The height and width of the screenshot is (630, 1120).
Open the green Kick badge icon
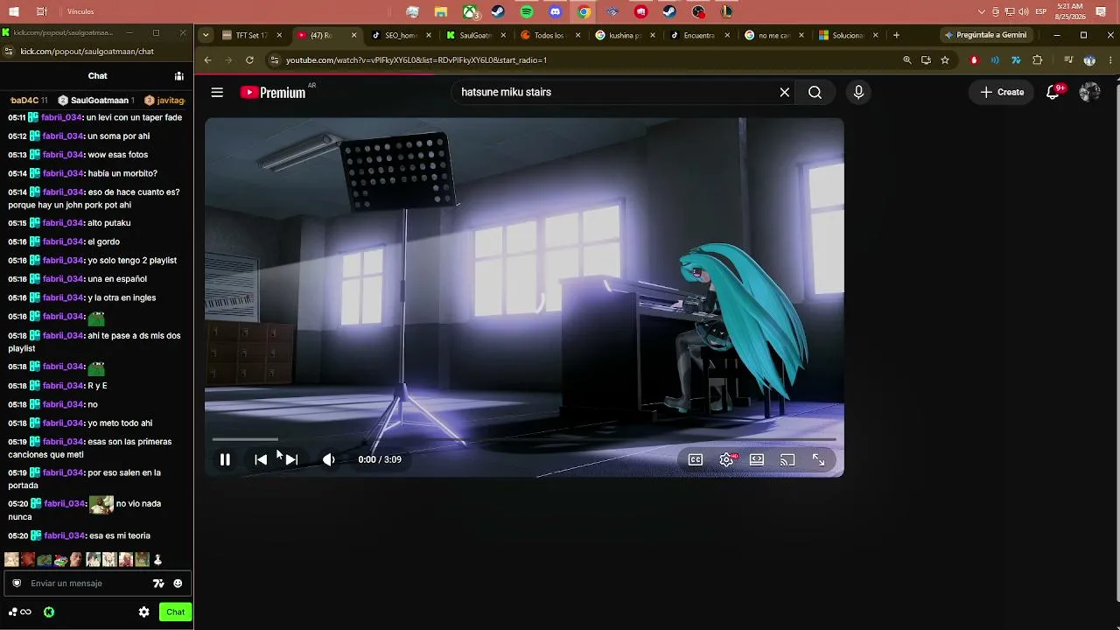[x=49, y=612]
